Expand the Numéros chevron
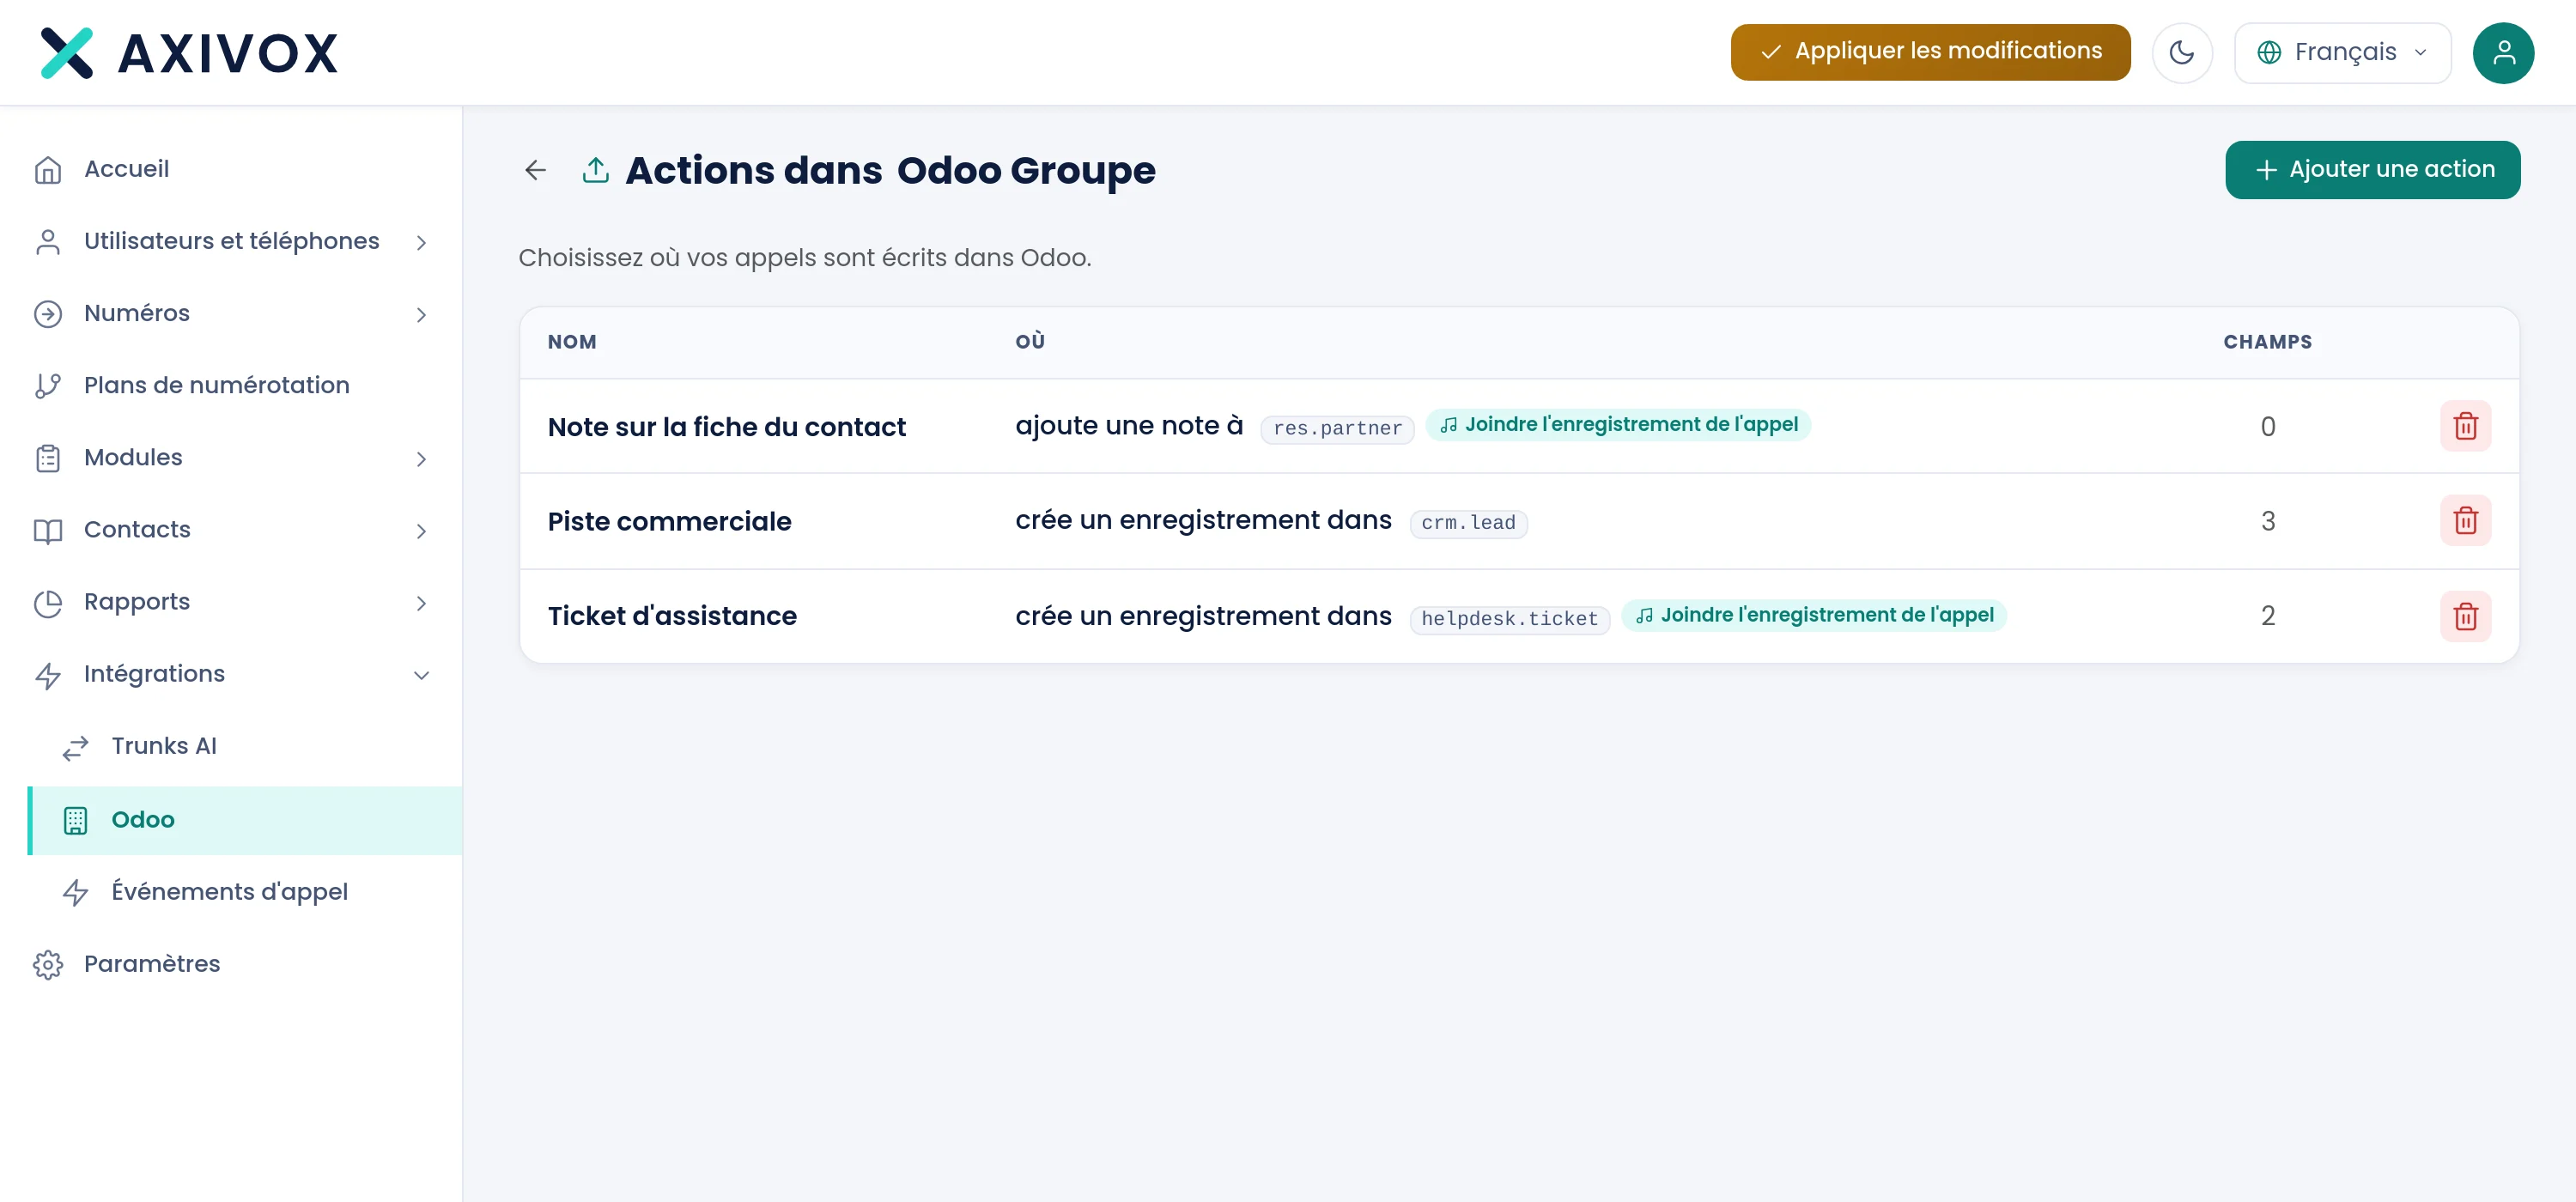Image resolution: width=2576 pixels, height=1202 pixels. [x=421, y=314]
